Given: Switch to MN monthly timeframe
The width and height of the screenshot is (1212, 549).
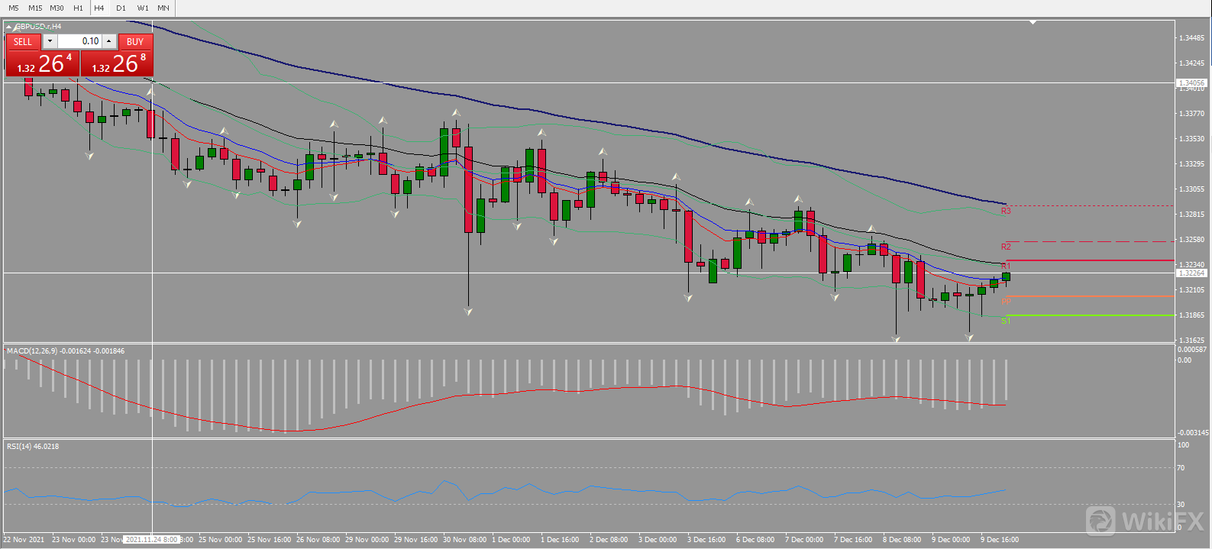Looking at the screenshot, I should [x=163, y=8].
